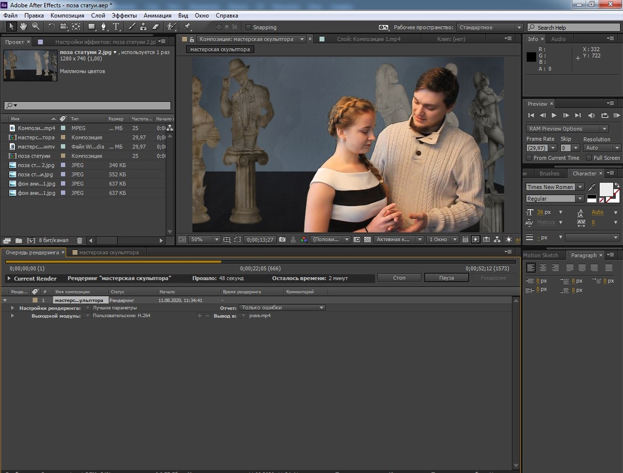Click the eyedropper in Character panel

(x=591, y=187)
